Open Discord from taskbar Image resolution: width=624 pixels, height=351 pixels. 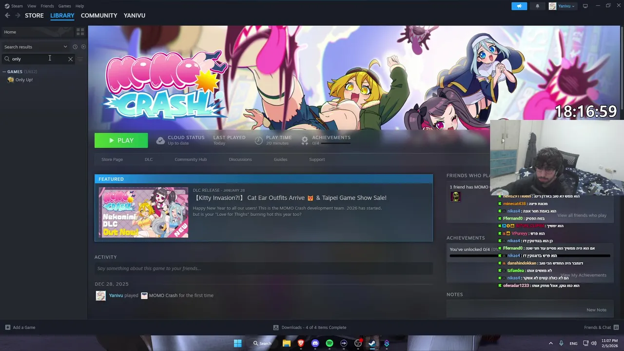click(315, 343)
